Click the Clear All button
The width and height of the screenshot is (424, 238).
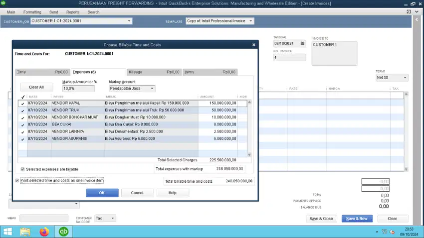(36, 87)
